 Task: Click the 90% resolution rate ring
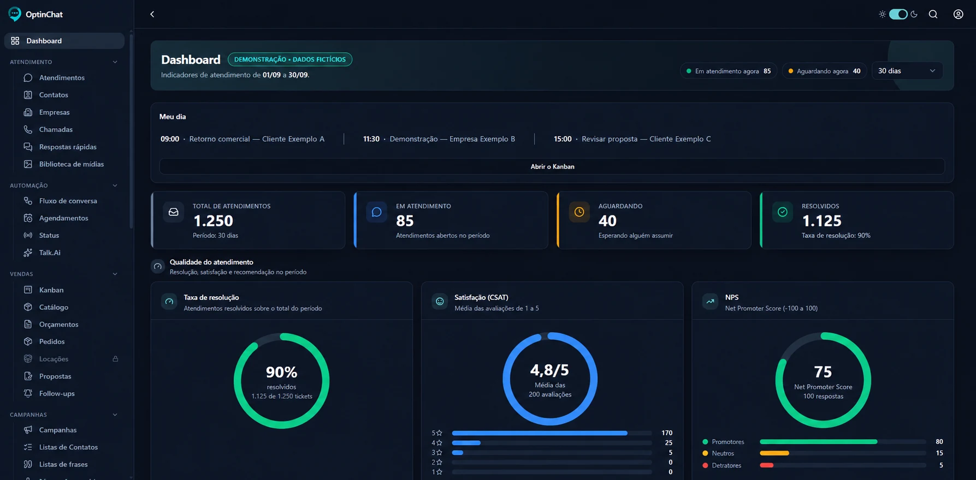[x=281, y=381]
